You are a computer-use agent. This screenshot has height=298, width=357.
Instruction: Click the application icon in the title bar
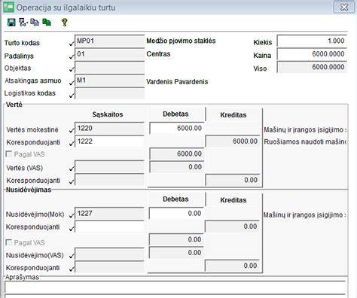point(8,7)
